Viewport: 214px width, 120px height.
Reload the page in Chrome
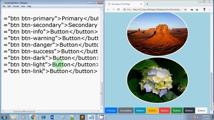point(118,10)
